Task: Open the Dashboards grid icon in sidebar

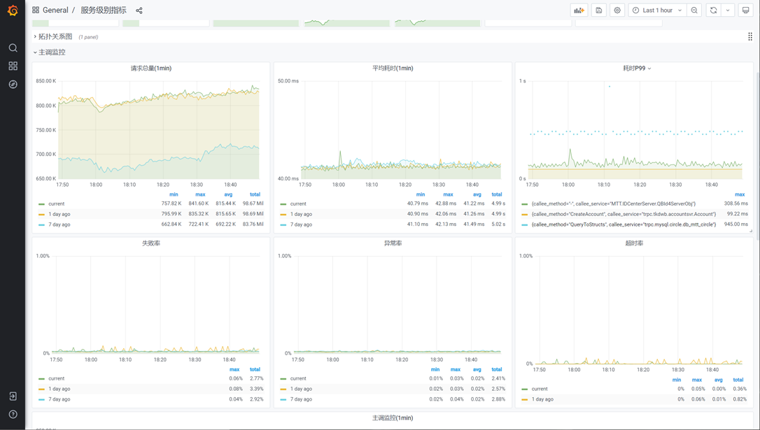Action: click(13, 66)
